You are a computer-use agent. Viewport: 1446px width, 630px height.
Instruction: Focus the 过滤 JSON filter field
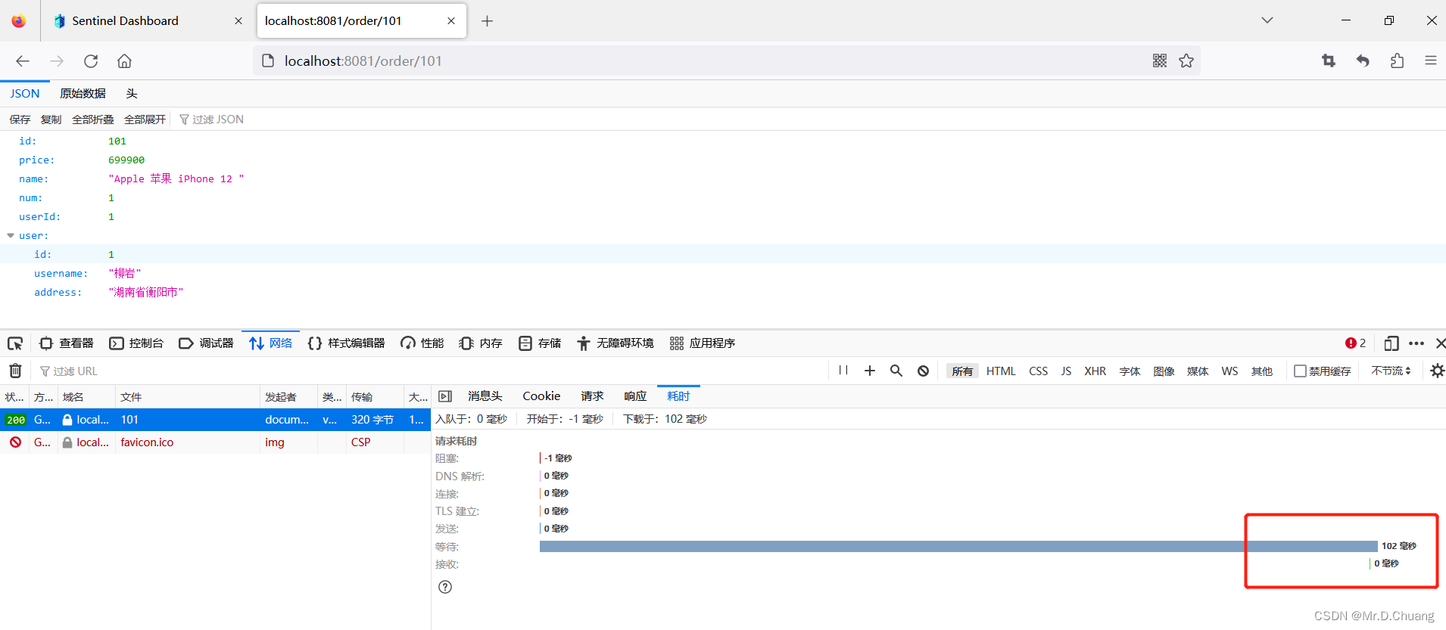point(218,119)
